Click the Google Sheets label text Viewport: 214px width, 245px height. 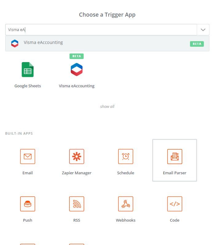coord(28,86)
